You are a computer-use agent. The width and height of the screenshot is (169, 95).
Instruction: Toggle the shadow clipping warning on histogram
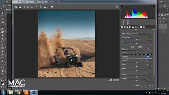coord(121,6)
